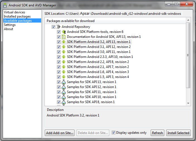Image resolution: width=196 pixels, height=141 pixels.
Task: Open the Settings page
Action: click(10, 25)
